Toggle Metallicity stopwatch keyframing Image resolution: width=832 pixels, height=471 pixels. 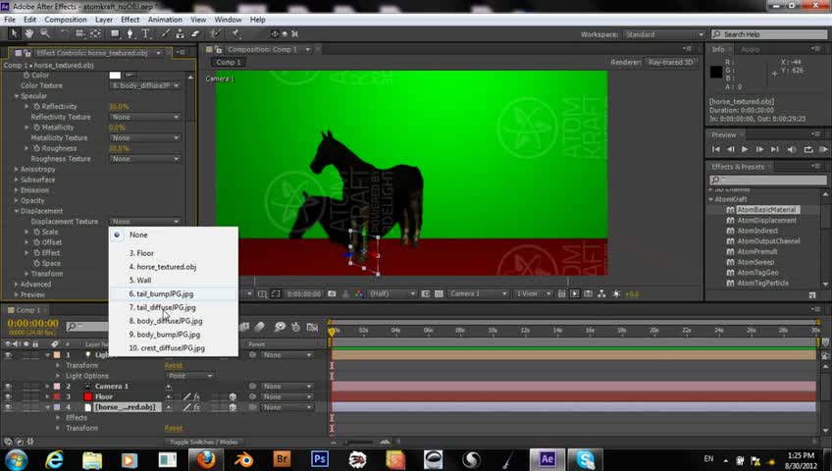pos(36,128)
